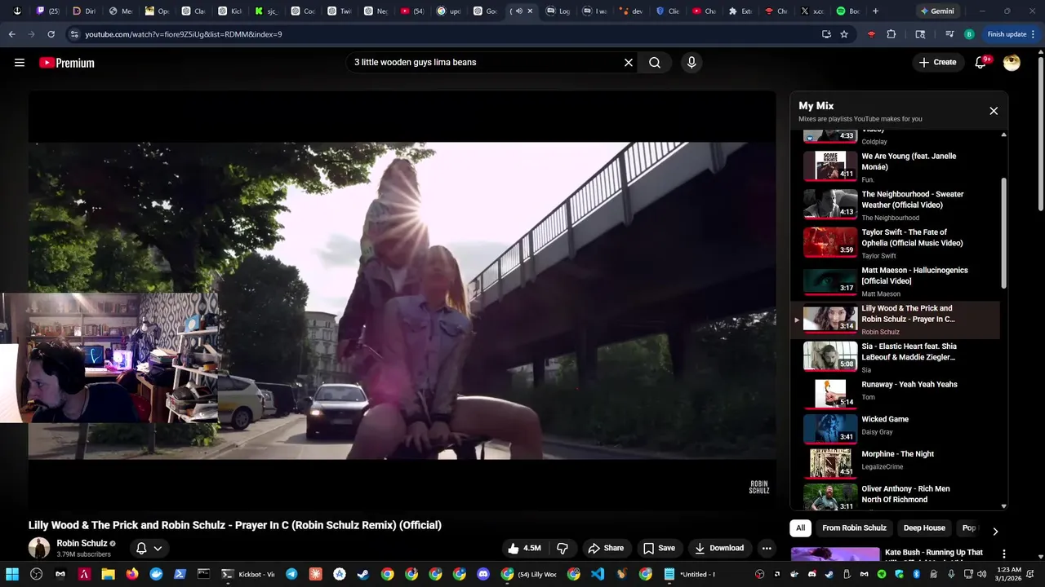Click the My Mix playlist scrollbar thumb
The image size is (1045, 587).
(1003, 232)
